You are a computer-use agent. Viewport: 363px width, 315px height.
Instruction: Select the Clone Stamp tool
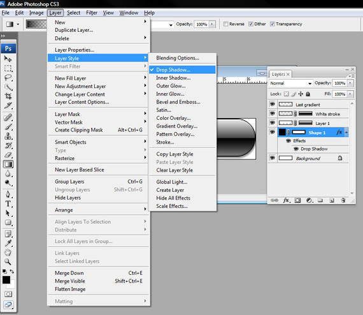8,136
